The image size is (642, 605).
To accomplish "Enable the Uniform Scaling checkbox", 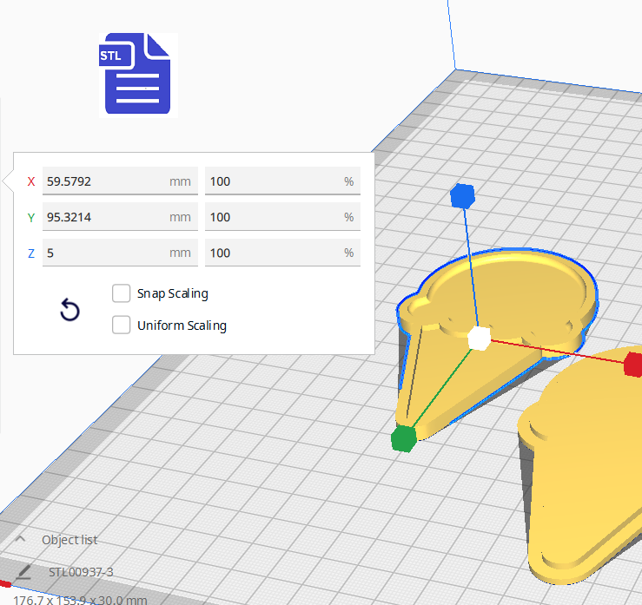I will 122,326.
